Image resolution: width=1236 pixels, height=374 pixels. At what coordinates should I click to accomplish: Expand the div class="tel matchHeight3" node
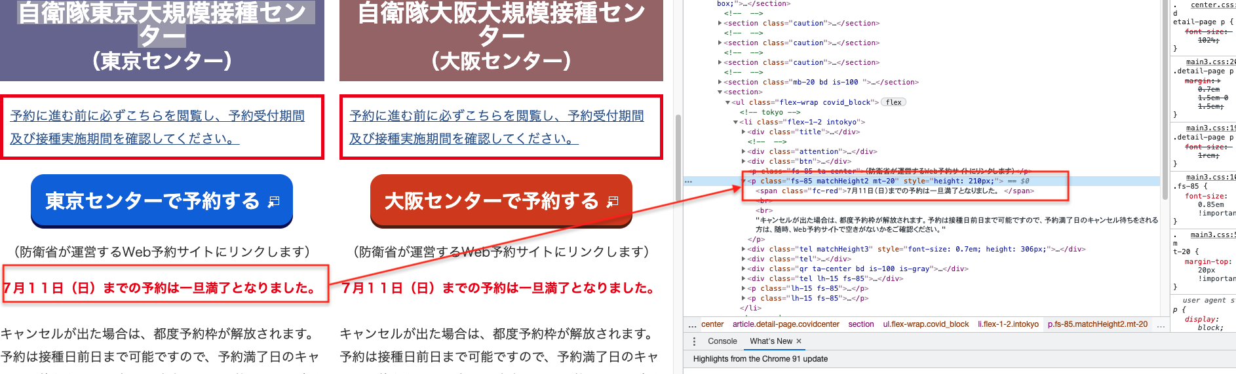click(x=743, y=249)
